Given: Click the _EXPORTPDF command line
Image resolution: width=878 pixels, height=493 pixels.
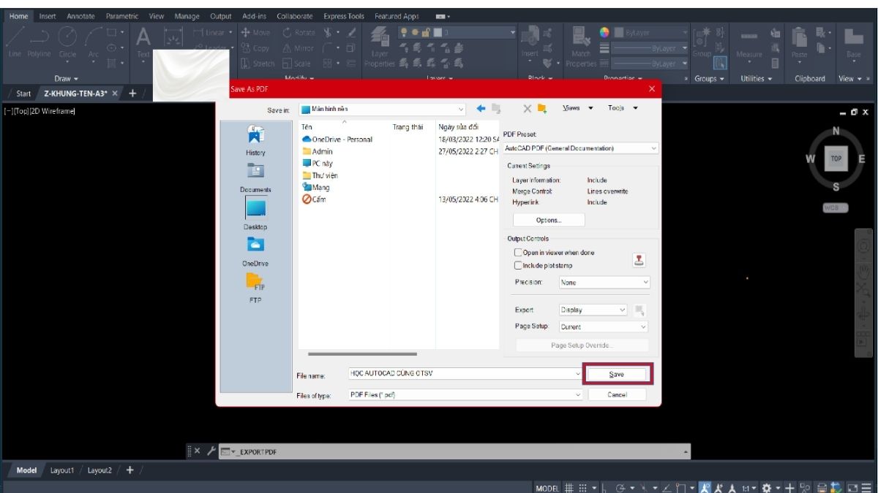Looking at the screenshot, I should click(x=455, y=453).
